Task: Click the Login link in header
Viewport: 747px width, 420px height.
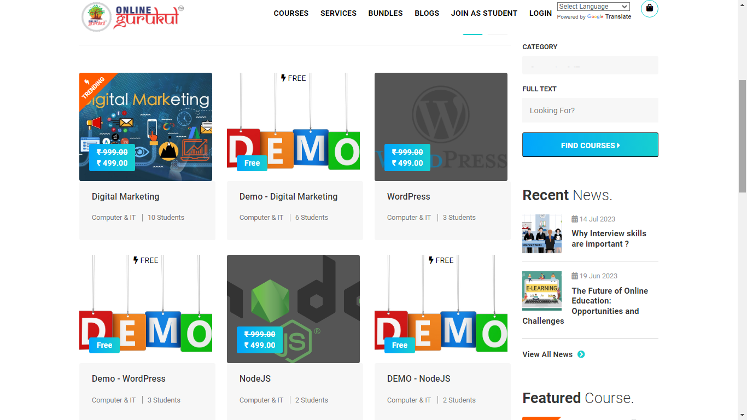Action: pyautogui.click(x=540, y=13)
